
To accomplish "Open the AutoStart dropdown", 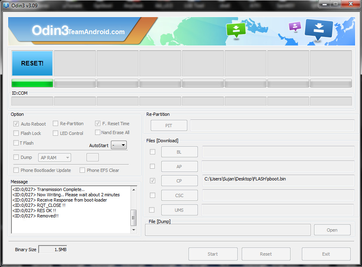I will tap(119, 145).
